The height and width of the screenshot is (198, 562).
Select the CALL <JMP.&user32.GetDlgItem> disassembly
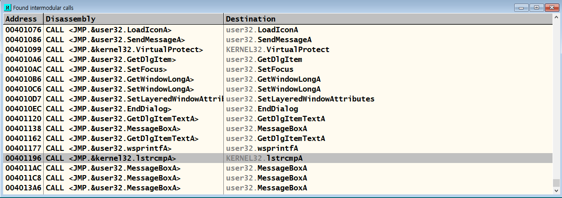click(111, 59)
